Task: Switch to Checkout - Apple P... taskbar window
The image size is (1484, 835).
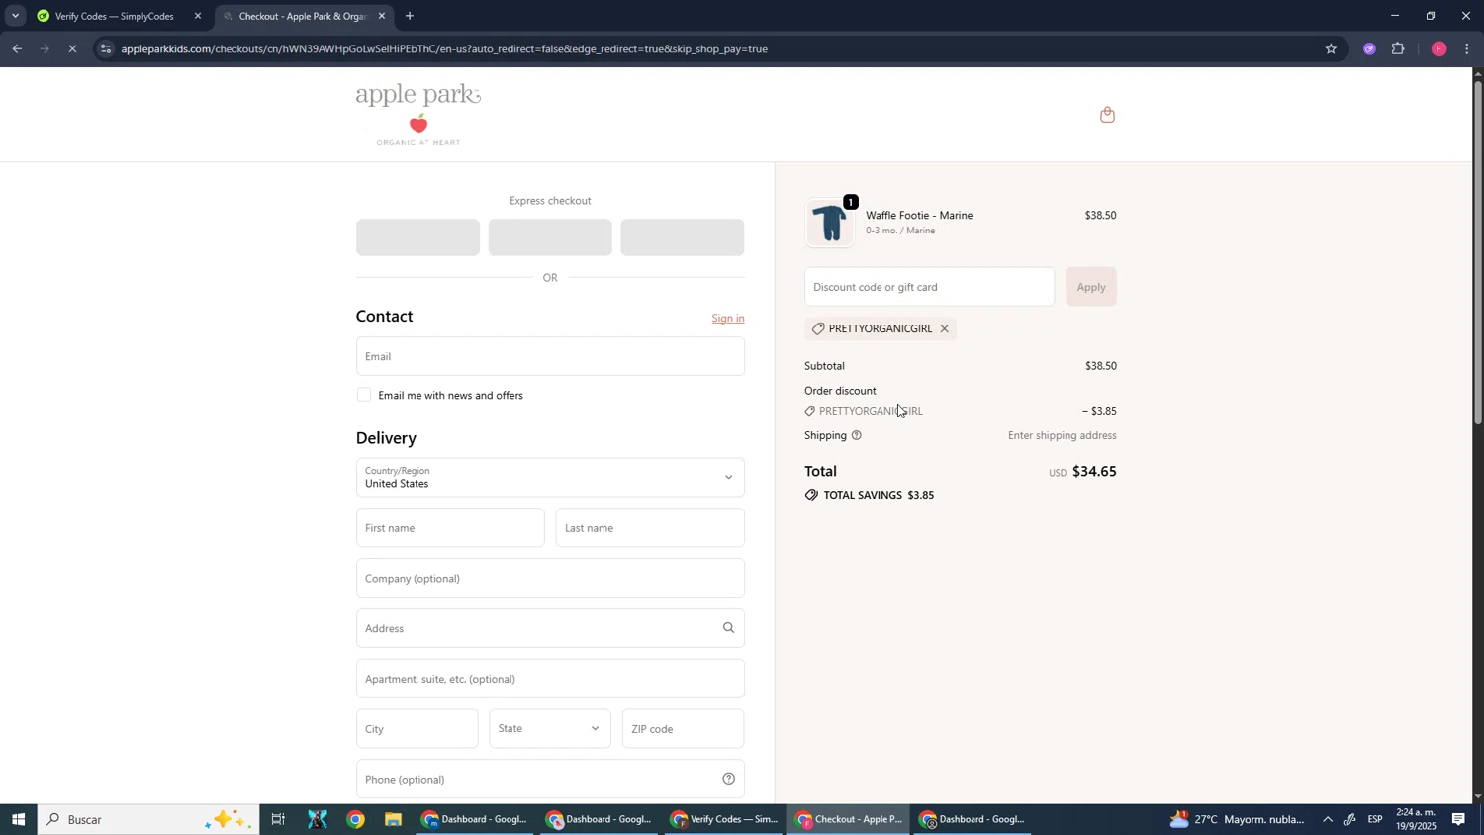Action: 850,819
